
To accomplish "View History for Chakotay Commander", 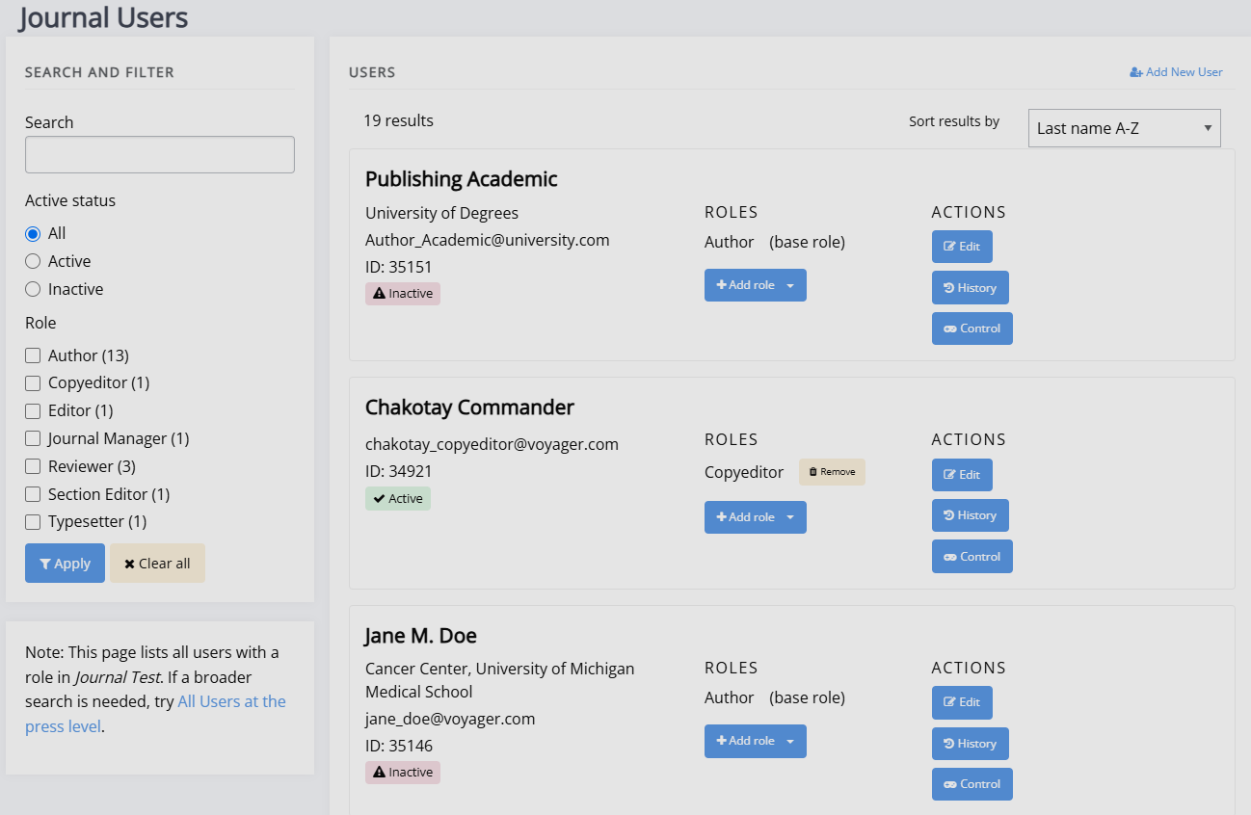I will 970,515.
